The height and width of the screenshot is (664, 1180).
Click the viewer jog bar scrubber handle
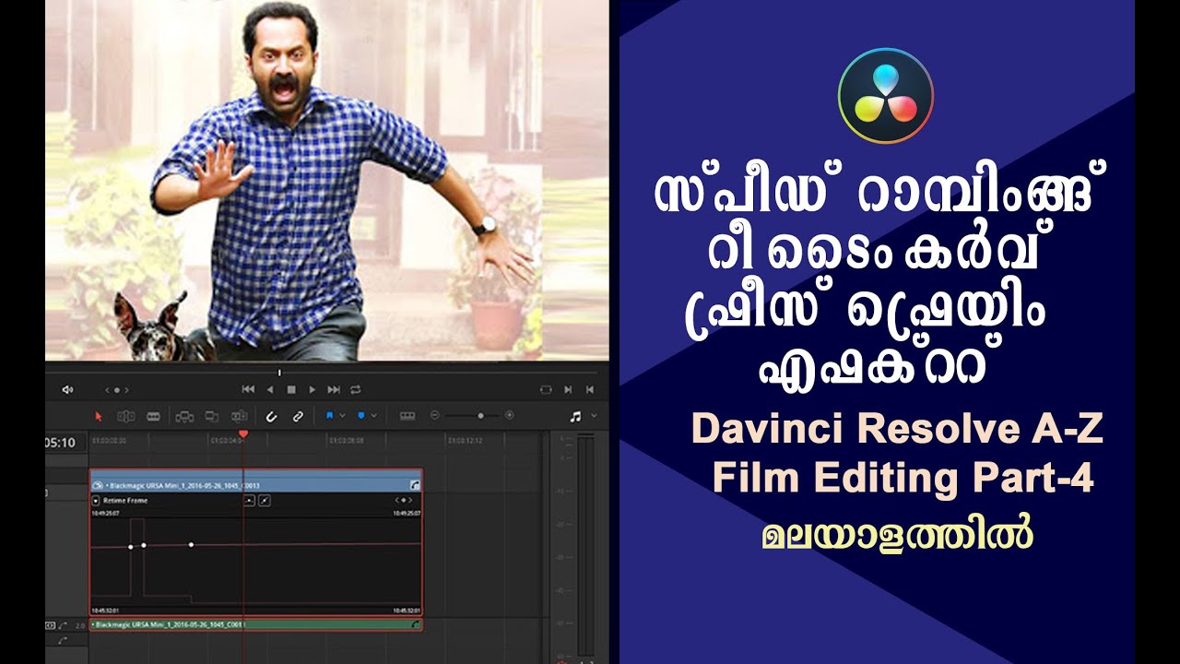click(279, 373)
